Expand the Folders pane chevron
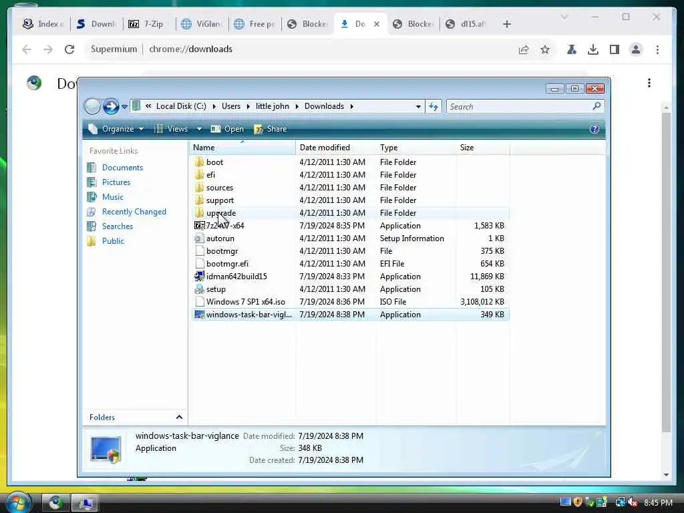The image size is (684, 513). (x=179, y=417)
